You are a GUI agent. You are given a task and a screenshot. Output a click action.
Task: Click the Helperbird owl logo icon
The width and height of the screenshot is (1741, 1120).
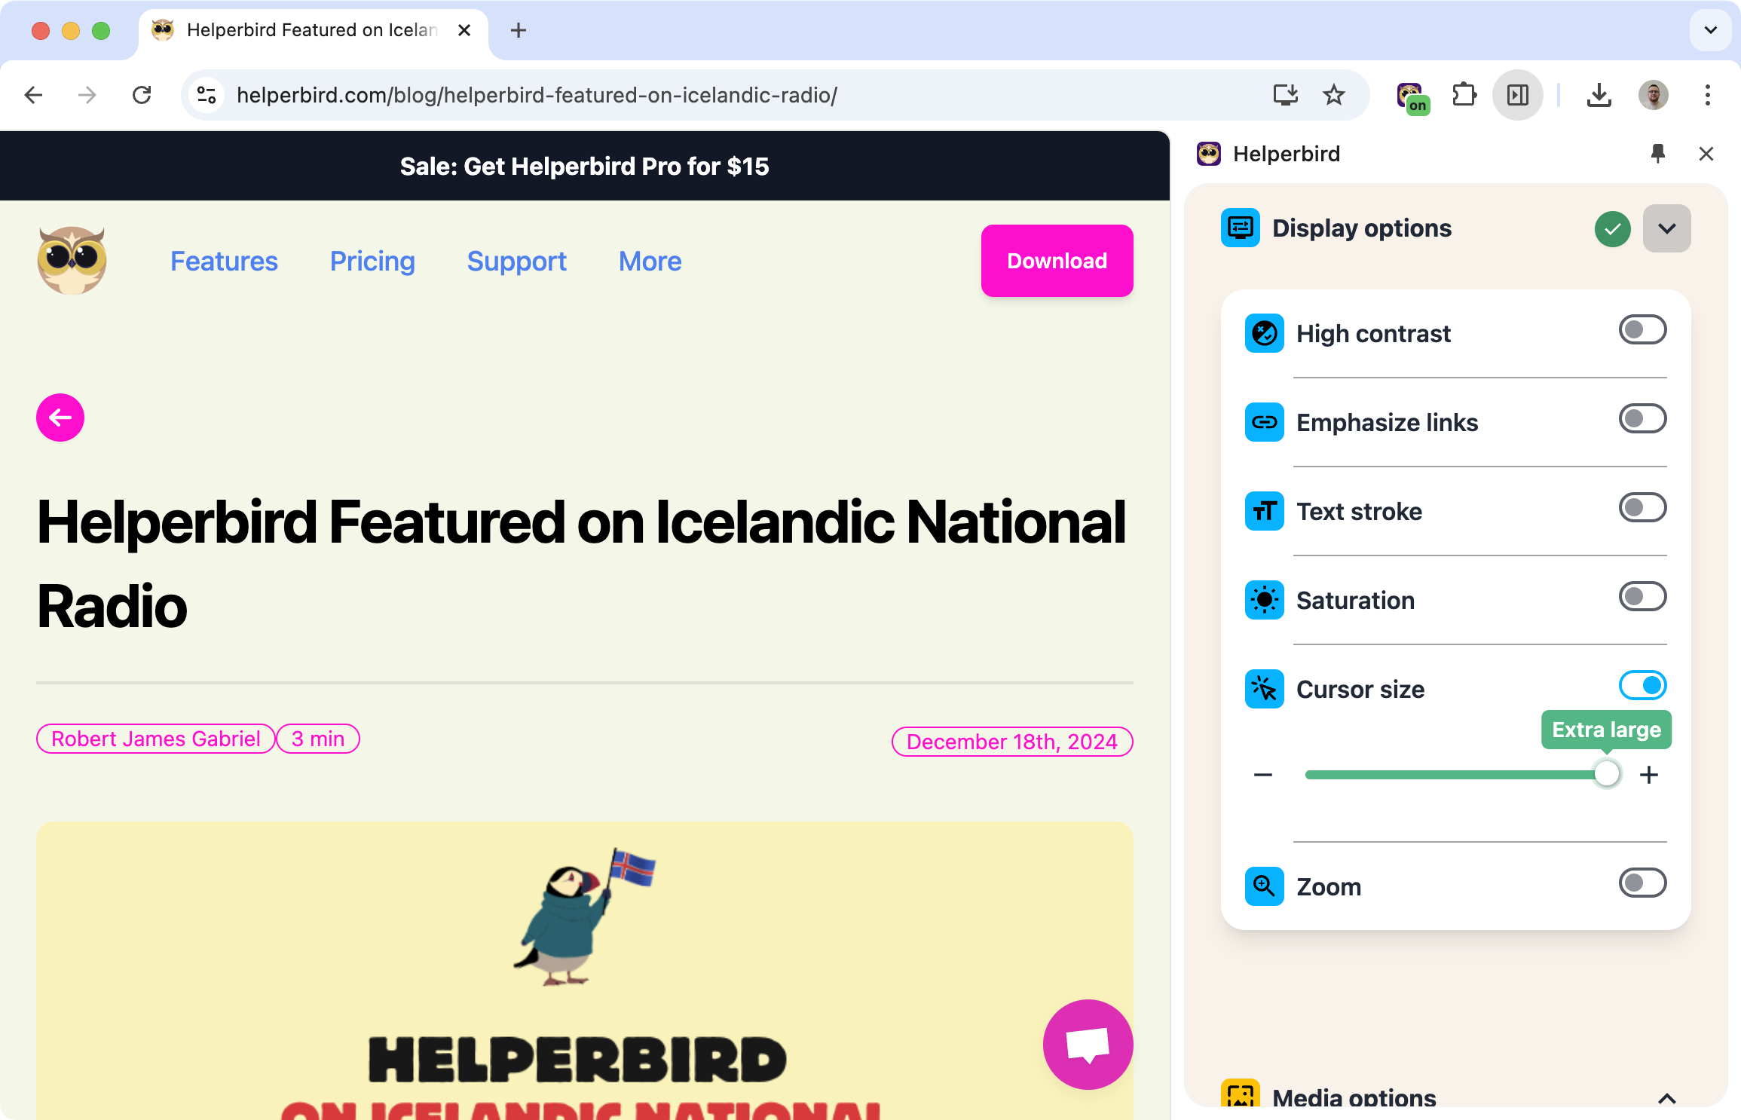(71, 259)
